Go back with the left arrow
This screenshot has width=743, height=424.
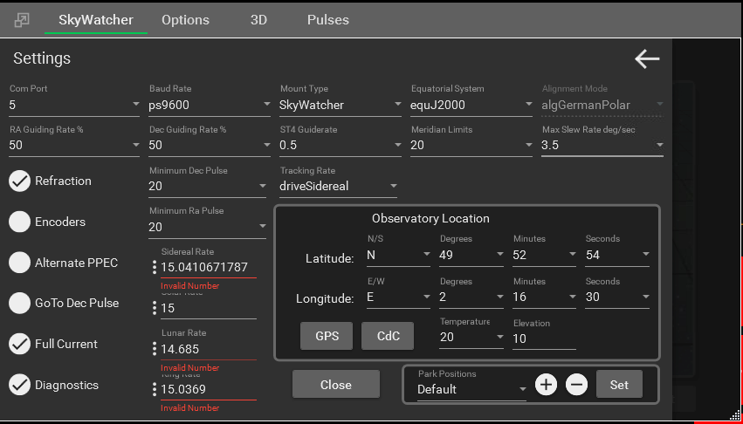[x=647, y=59]
